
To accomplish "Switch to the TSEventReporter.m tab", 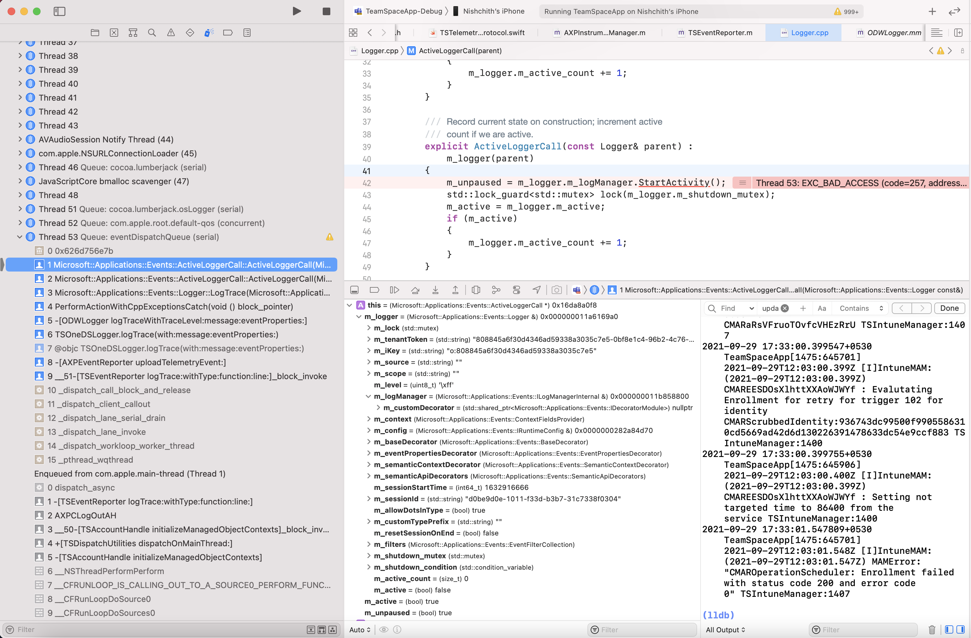I will 720,33.
